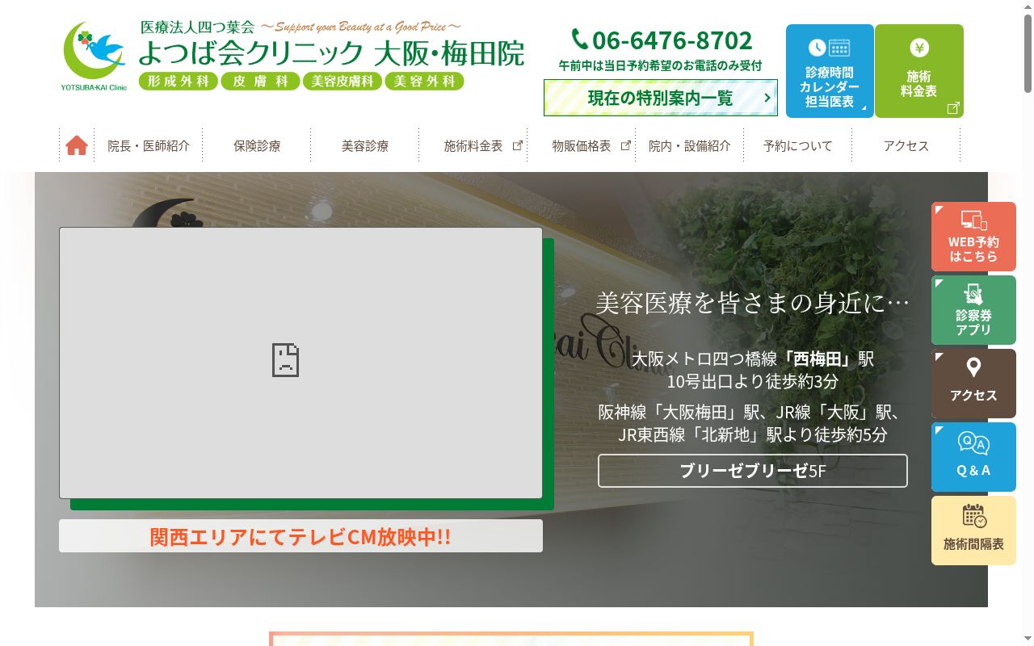Viewport: 1034px width, 646px height.
Task: Click phone number 06-6476-8702
Action: (672, 40)
